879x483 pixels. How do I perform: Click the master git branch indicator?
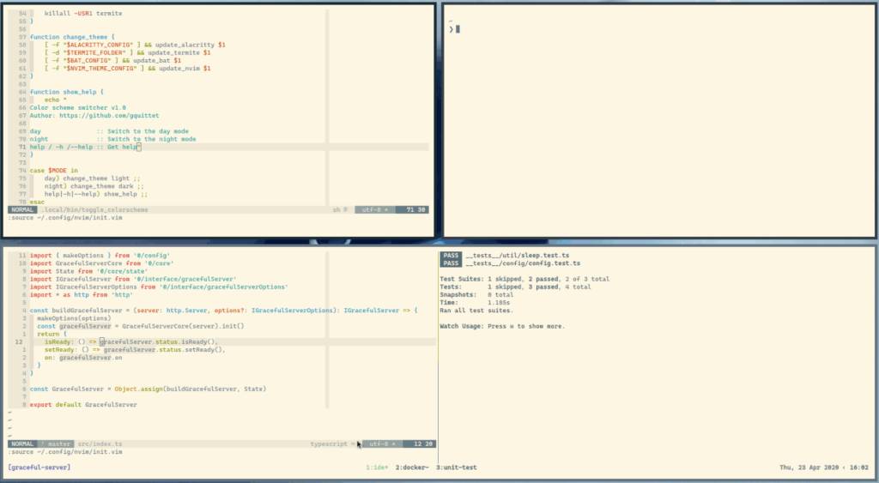click(x=57, y=444)
